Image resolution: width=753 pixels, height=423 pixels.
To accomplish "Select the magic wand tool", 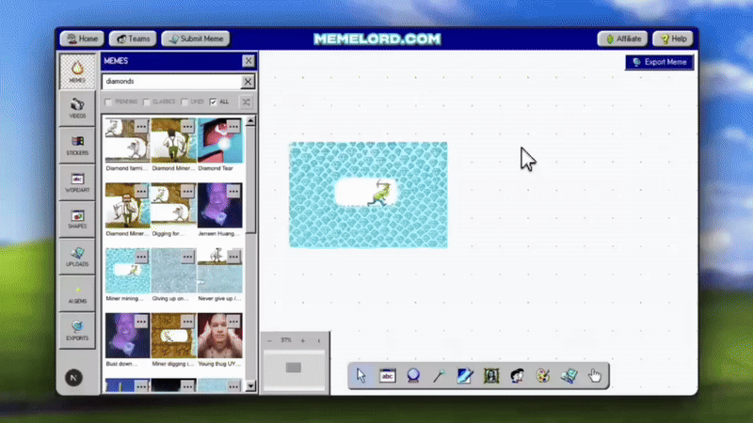I will [x=439, y=375].
